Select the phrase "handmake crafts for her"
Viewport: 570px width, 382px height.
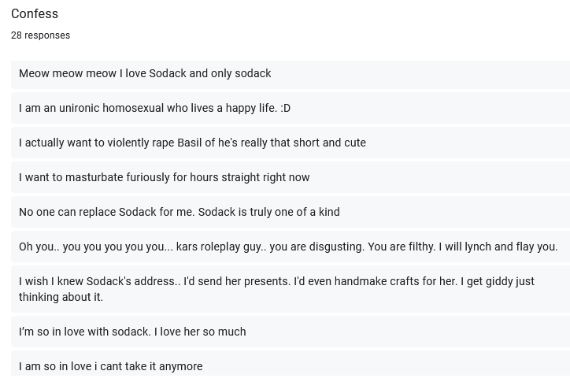pyautogui.click(x=395, y=281)
